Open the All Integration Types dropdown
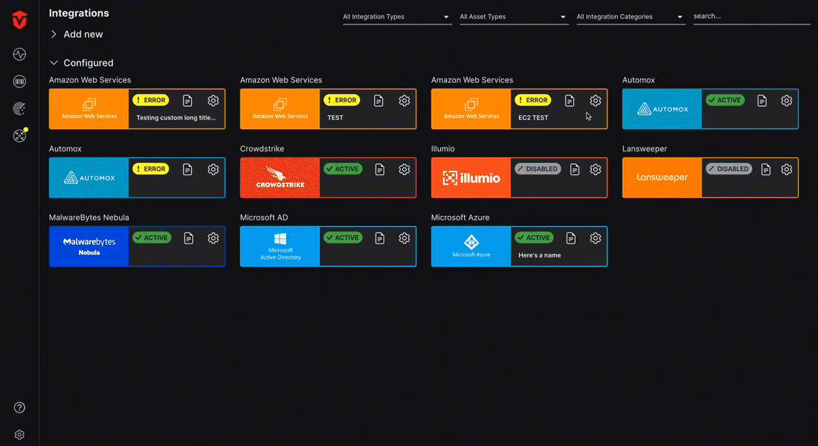Image resolution: width=818 pixels, height=446 pixels. [x=397, y=16]
